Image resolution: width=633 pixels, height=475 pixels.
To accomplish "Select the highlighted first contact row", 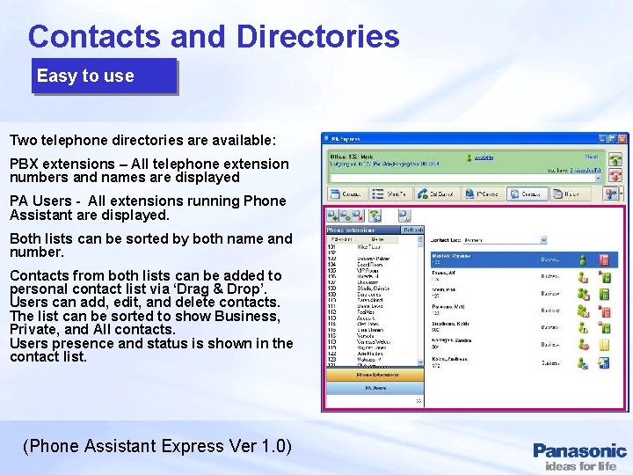I will tap(524, 259).
